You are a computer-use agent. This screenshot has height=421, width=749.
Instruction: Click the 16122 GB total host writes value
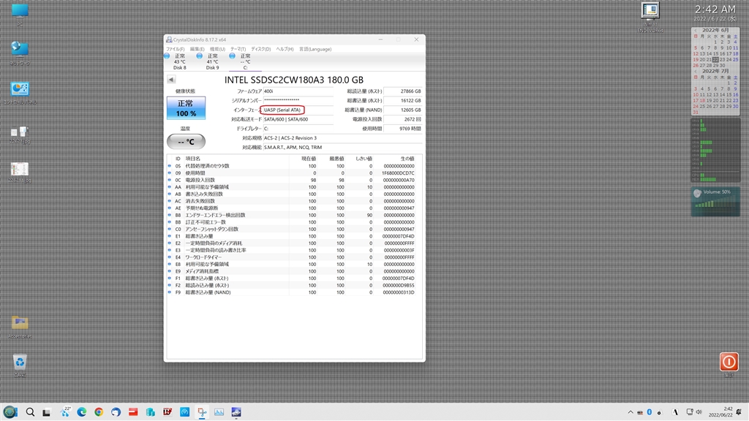[x=403, y=100]
